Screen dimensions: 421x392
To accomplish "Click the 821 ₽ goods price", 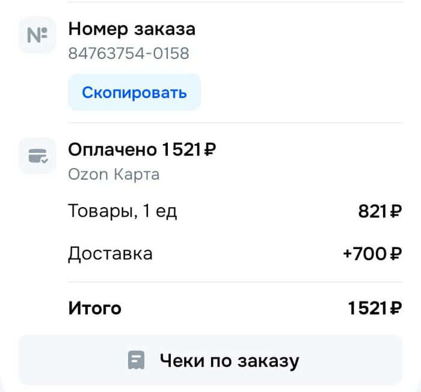I will pos(380,211).
